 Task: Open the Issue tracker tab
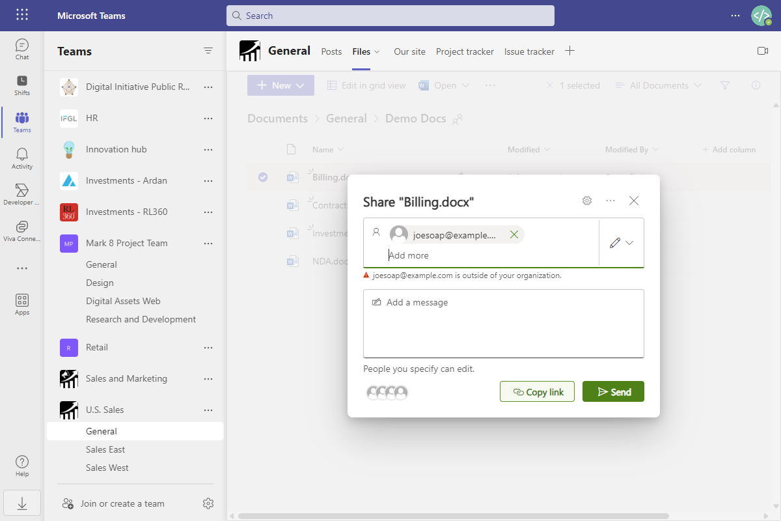pos(529,51)
